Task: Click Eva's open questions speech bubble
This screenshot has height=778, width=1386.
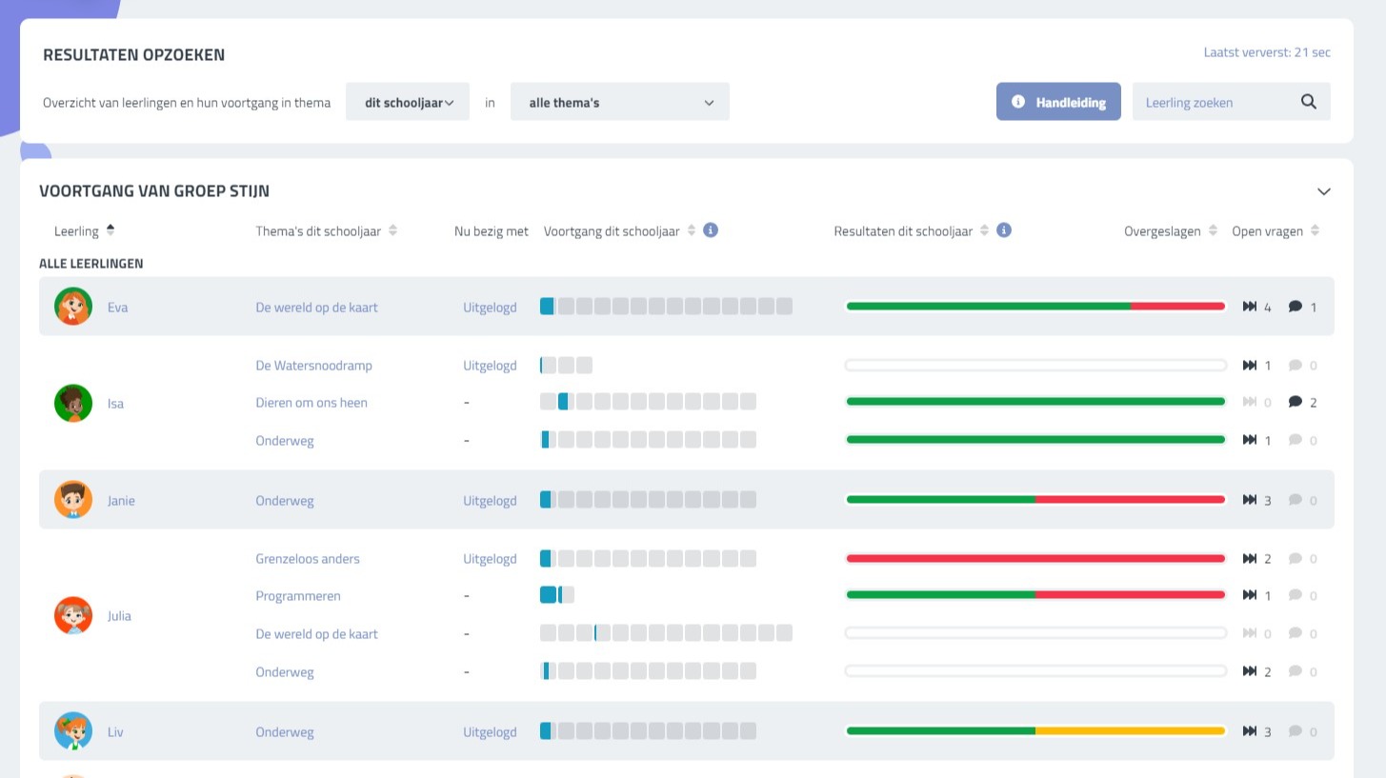Action: 1295,307
